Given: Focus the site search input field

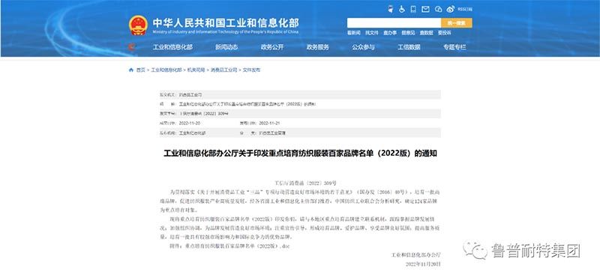Looking at the screenshot, I should (394, 23).
